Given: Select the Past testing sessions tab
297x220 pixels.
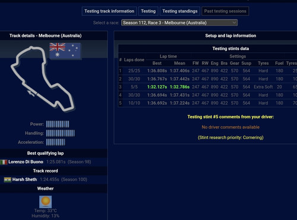Looking at the screenshot, I should point(225,11).
